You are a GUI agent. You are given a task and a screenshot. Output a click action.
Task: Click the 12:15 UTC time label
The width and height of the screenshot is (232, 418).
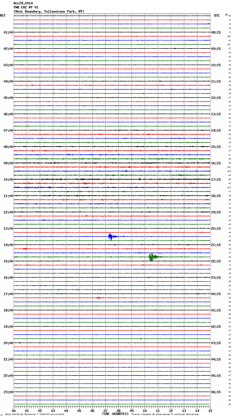216,98
